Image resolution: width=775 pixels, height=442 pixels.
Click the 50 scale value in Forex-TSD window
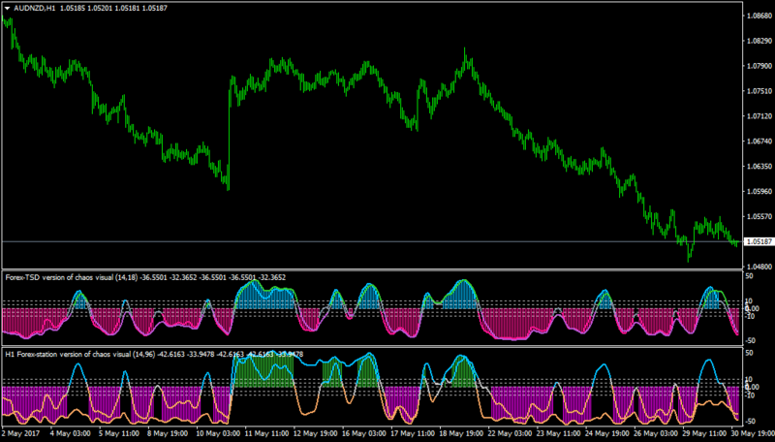(x=749, y=276)
